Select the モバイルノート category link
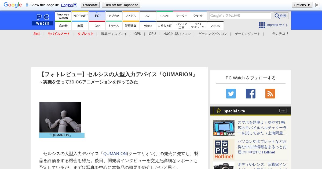322x169 pixels. (x=59, y=34)
